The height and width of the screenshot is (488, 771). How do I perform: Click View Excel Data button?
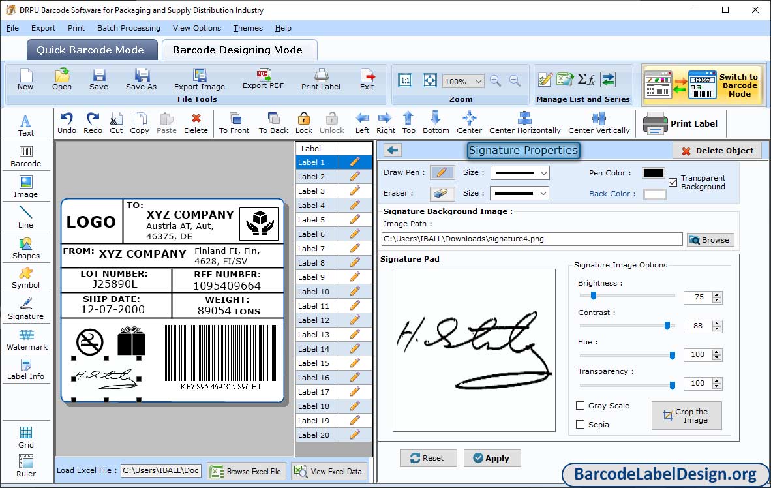[x=329, y=471]
